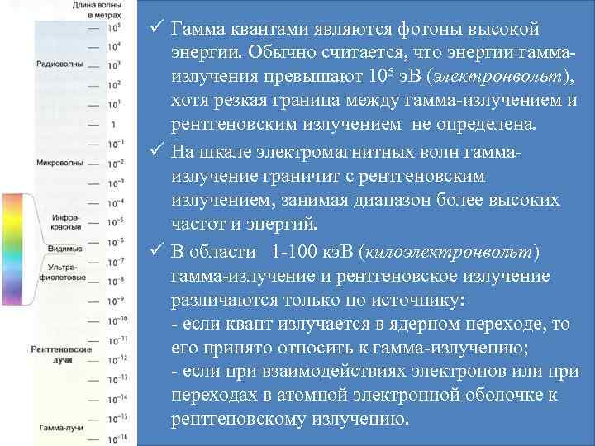Click the 'Гамма-лучи' label
Image resolution: width=595 pixels, height=446 pixels.
(61, 428)
